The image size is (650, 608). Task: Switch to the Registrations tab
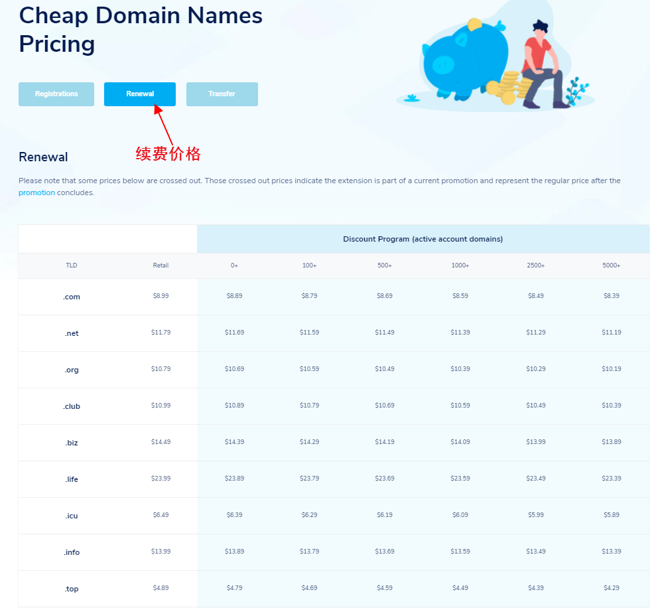click(x=56, y=94)
